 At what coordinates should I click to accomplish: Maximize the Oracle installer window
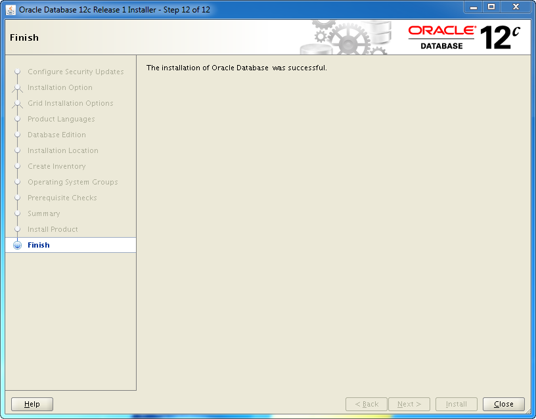click(x=491, y=7)
